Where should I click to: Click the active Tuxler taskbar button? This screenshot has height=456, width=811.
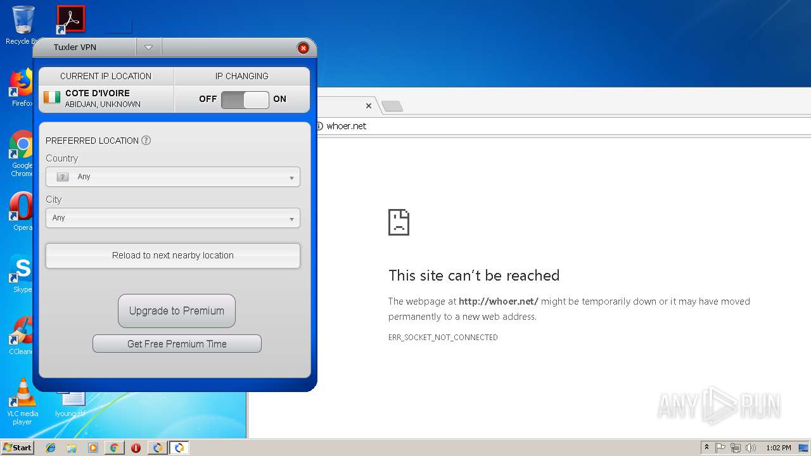[179, 448]
